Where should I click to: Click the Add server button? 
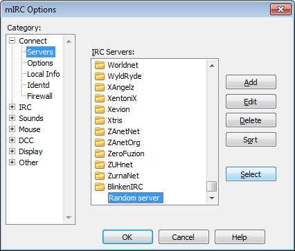point(251,82)
